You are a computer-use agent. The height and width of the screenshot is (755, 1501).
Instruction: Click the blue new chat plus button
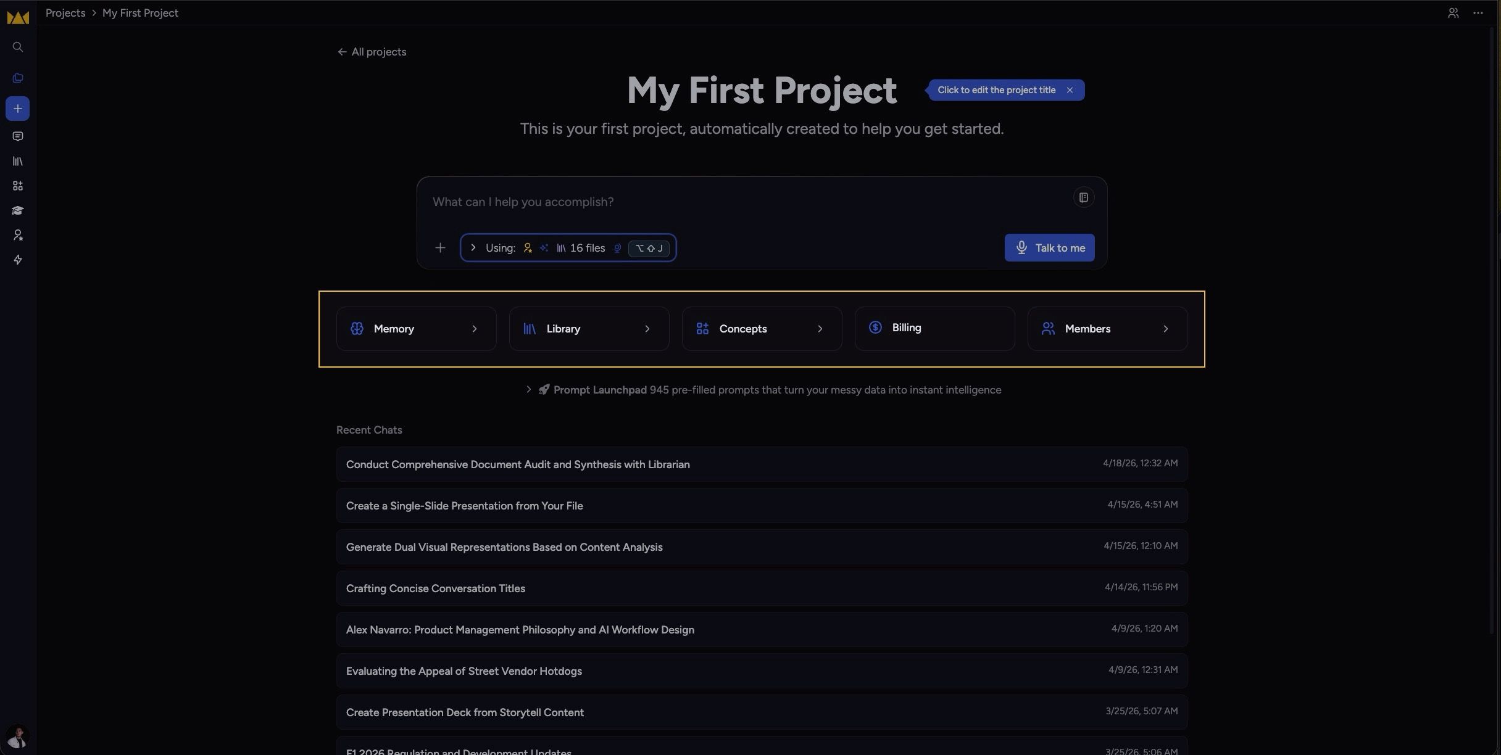(x=17, y=109)
